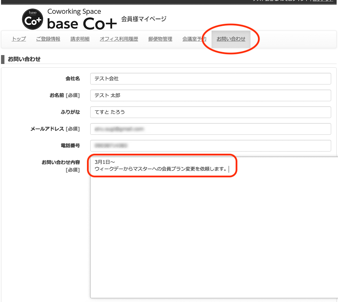This screenshot has width=338, height=302.
Task: Open the トップ navigation tab
Action: click(19, 39)
